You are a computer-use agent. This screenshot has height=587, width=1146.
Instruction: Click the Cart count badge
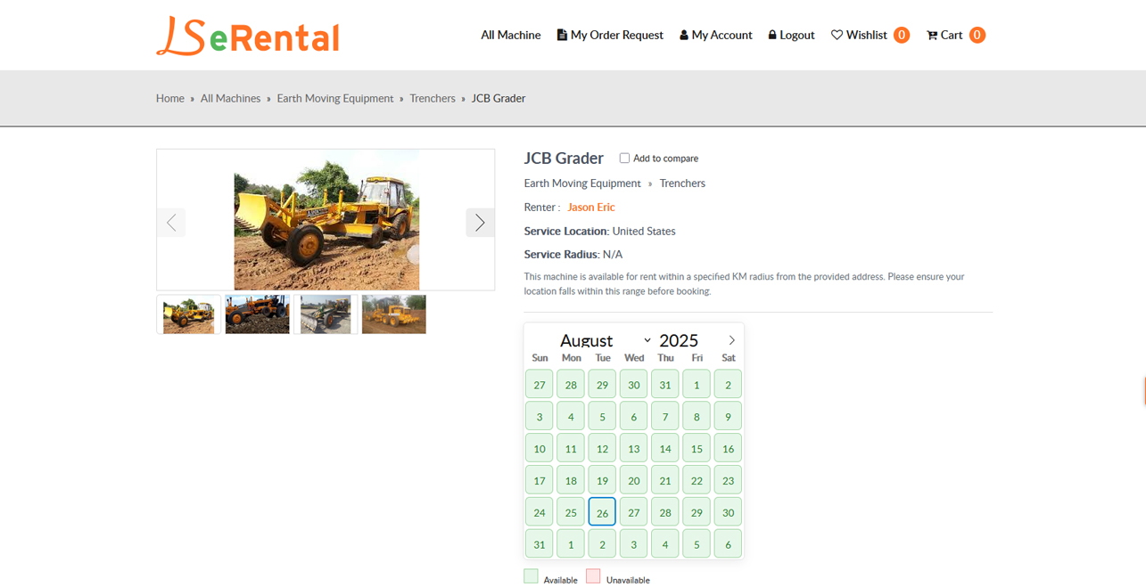977,35
